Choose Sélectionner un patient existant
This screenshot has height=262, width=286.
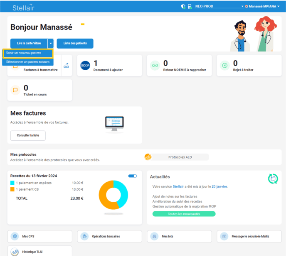click(x=27, y=61)
